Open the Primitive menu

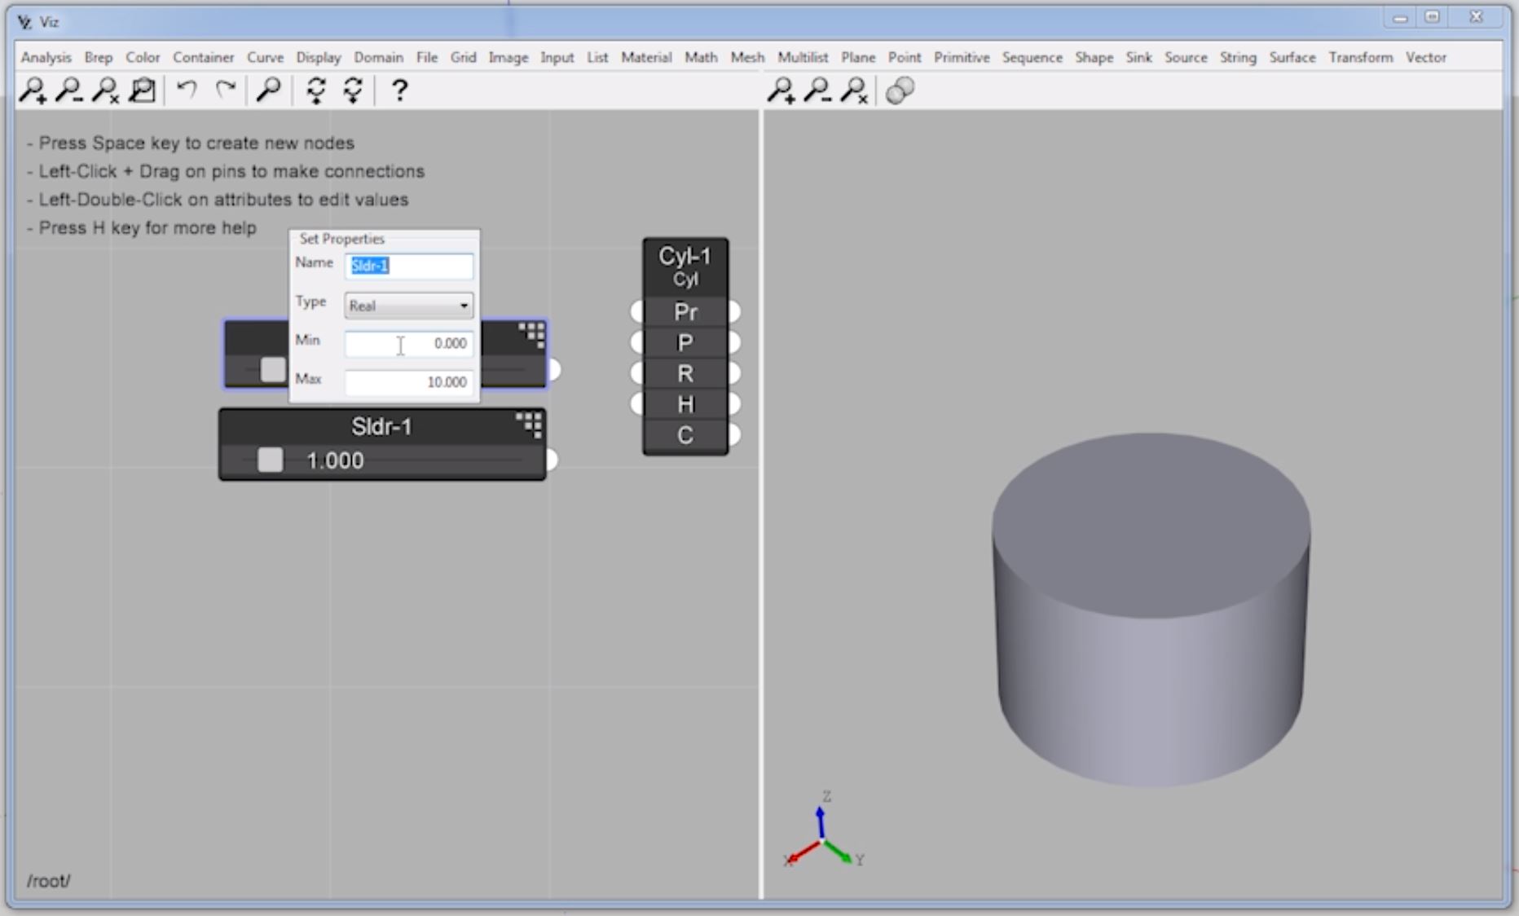click(962, 57)
